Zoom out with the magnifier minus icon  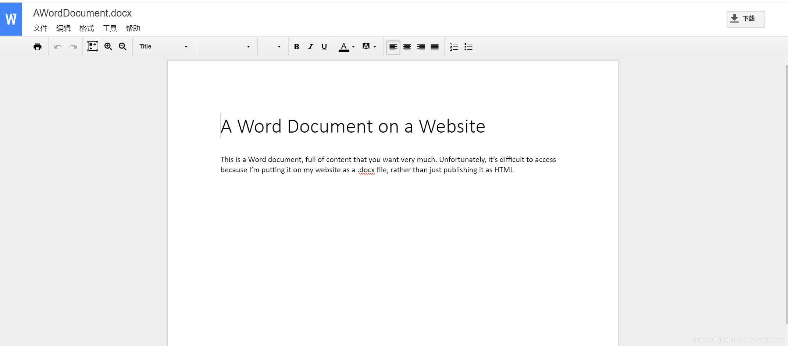point(122,47)
